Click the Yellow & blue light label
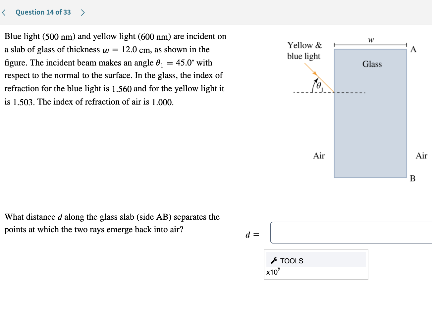Viewport: 432px width, 309px height. coord(304,51)
